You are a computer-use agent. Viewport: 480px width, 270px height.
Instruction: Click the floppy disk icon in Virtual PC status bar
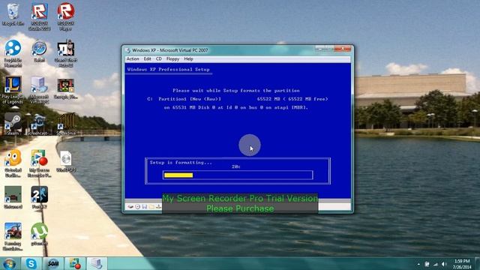pos(145,207)
